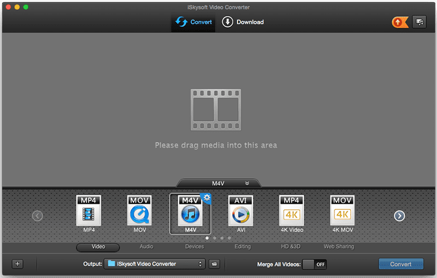Choose the MOV QuickTime format icon
Screen dimensions: 437x278
(x=139, y=211)
